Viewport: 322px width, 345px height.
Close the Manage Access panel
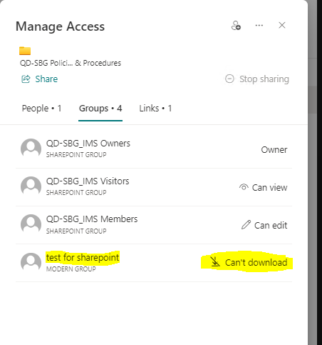(282, 25)
